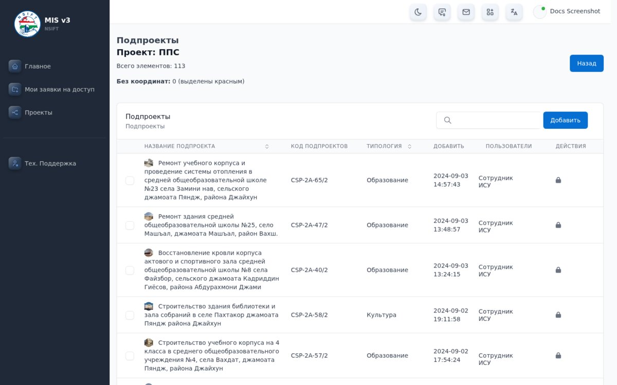Open Docs Screenshot user avatar
The width and height of the screenshot is (617, 385).
pos(540,12)
